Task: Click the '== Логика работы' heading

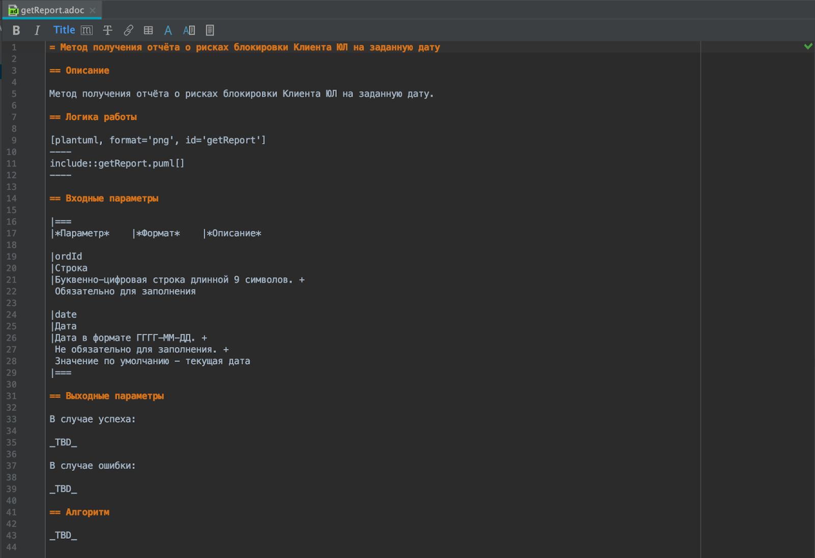Action: click(93, 117)
